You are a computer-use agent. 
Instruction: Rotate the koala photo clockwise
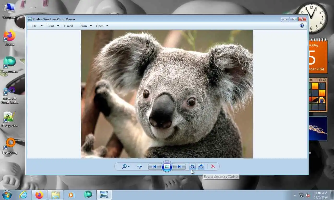pos(201,167)
